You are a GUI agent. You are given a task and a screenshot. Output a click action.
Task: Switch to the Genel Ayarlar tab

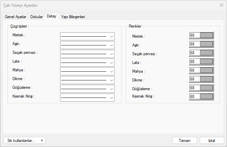[16, 16]
